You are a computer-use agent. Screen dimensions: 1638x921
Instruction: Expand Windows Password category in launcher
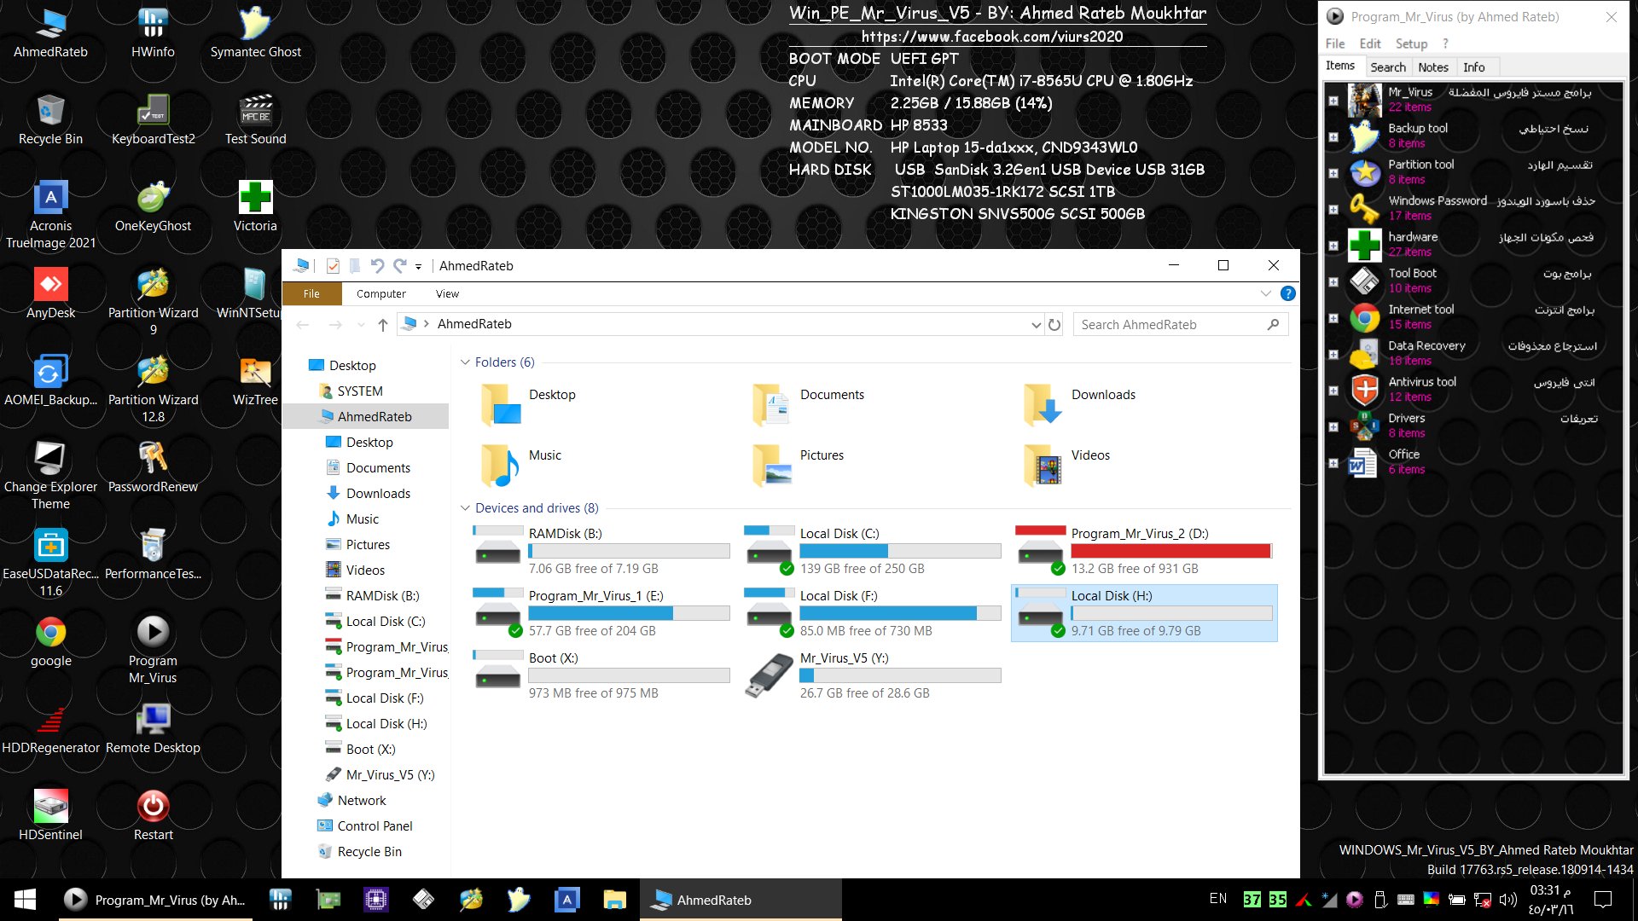[x=1333, y=209]
